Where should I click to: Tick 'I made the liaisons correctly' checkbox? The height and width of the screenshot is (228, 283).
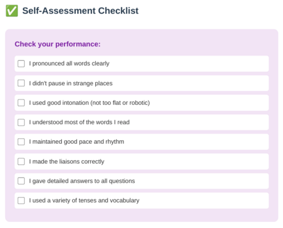pyautogui.click(x=21, y=161)
